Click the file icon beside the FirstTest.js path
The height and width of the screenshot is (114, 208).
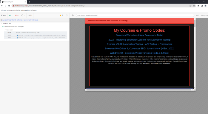[x=1, y=20]
